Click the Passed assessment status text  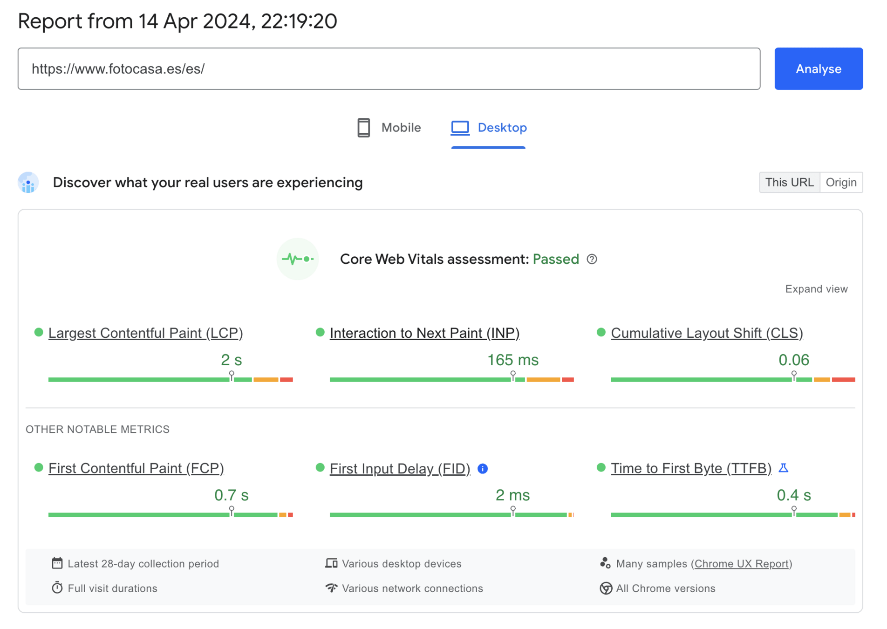(x=556, y=259)
